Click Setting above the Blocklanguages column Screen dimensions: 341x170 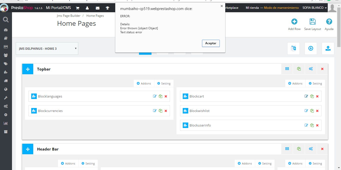point(164,83)
